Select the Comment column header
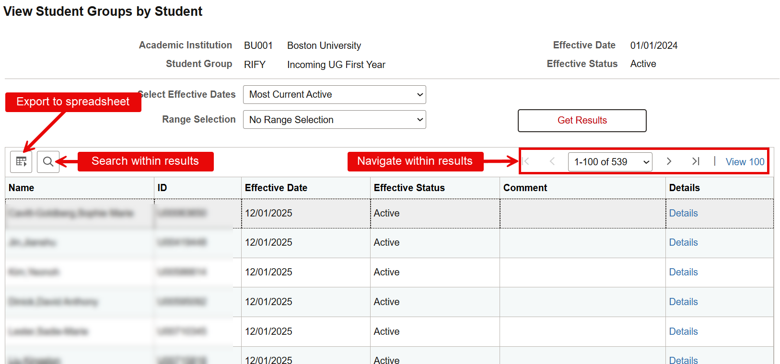The image size is (780, 364). [x=525, y=188]
